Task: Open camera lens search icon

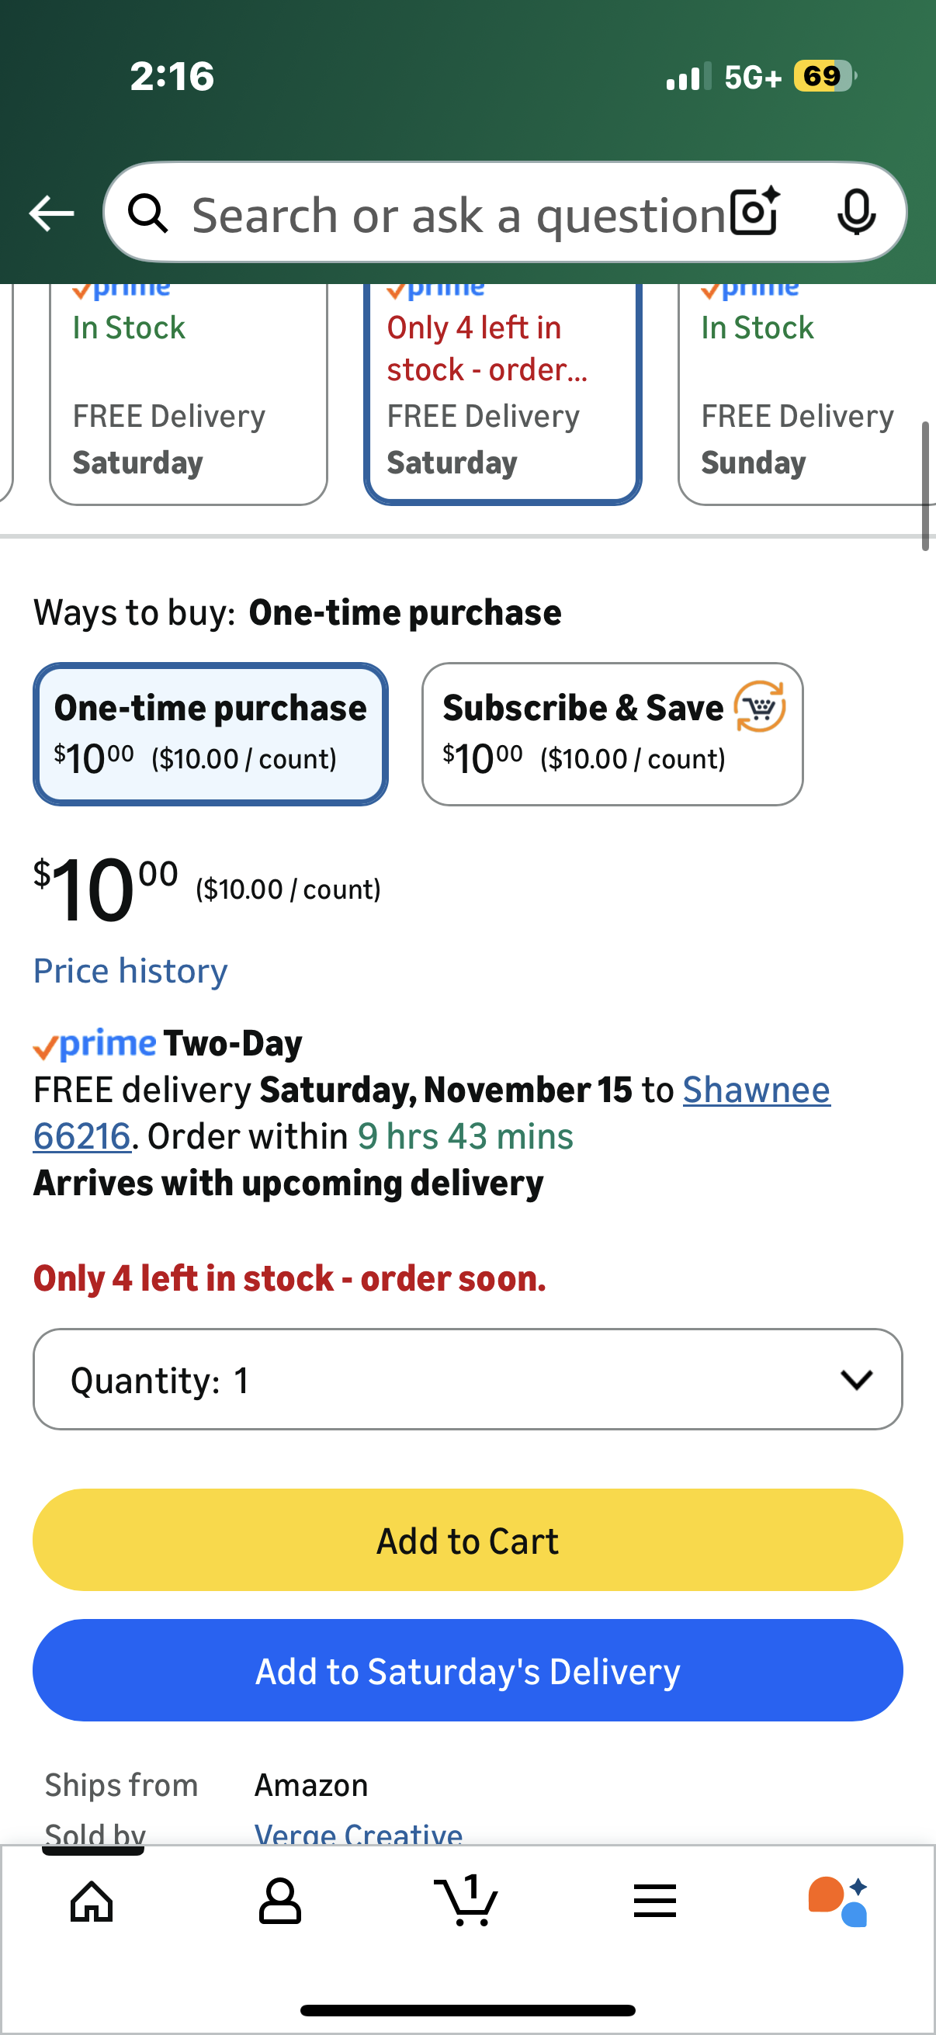Action: [x=754, y=212]
